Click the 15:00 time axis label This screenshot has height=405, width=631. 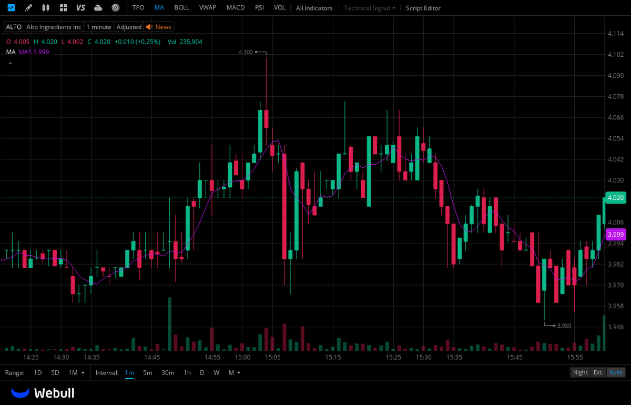tap(242, 358)
